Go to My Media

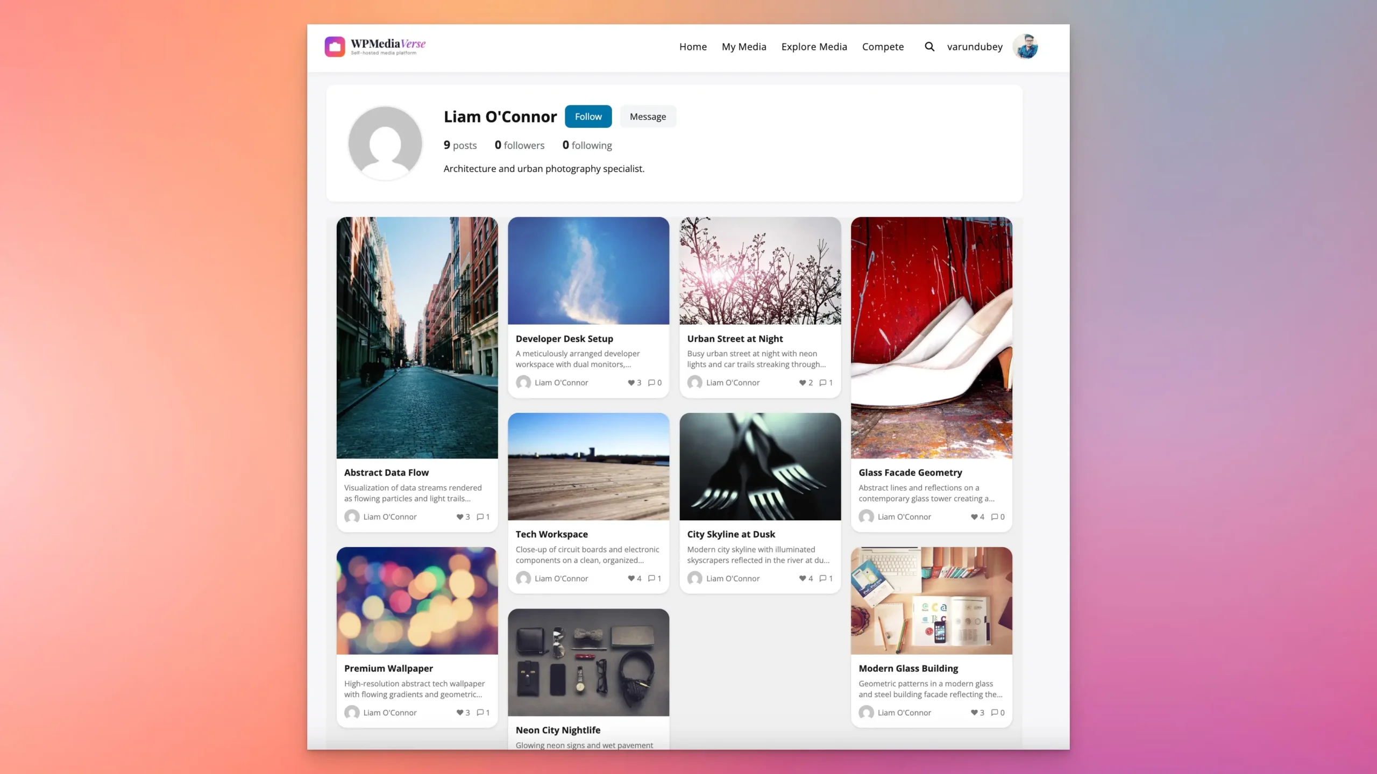pyautogui.click(x=744, y=47)
